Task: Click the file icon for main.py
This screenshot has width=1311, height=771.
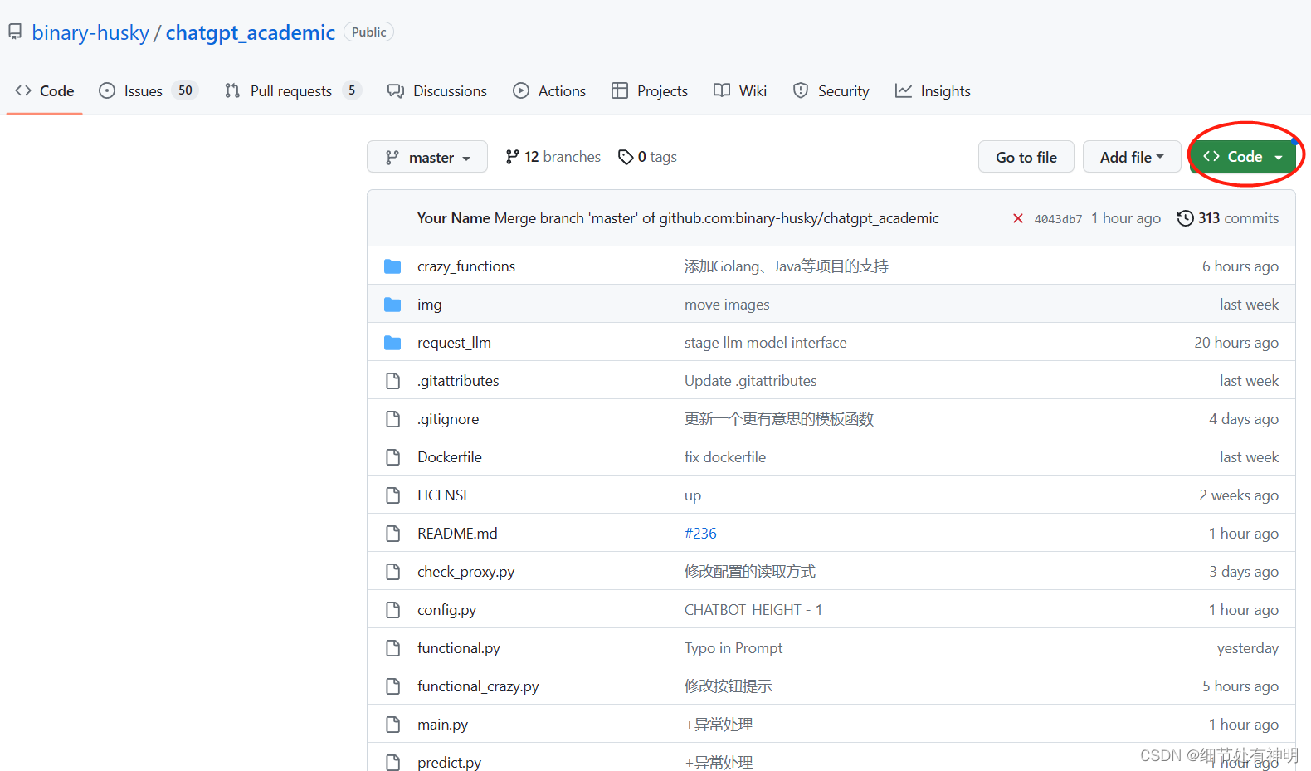Action: (392, 725)
